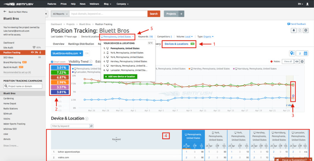Collapse the left sidebar arrow
The image size is (314, 161).
click(46, 14)
